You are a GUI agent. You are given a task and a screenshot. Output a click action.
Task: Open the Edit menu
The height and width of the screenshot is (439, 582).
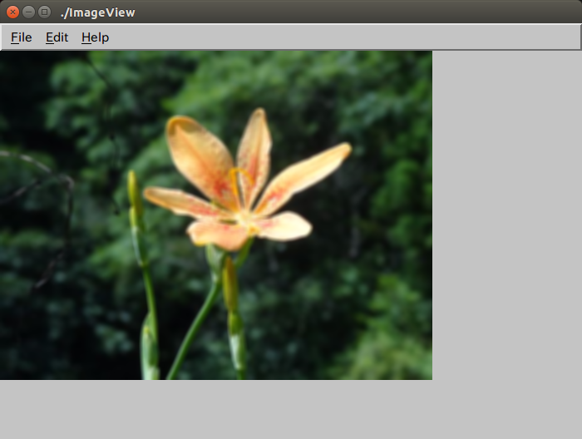pos(57,37)
